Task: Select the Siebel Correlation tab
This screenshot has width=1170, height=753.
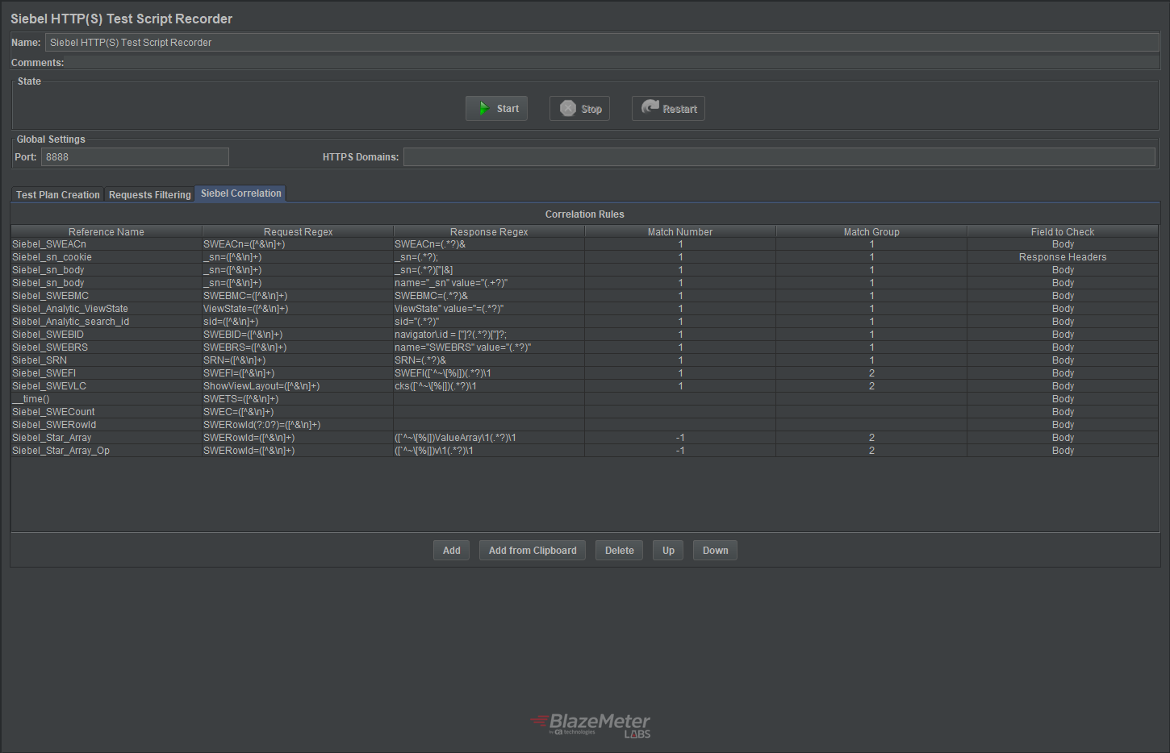Action: pyautogui.click(x=240, y=193)
